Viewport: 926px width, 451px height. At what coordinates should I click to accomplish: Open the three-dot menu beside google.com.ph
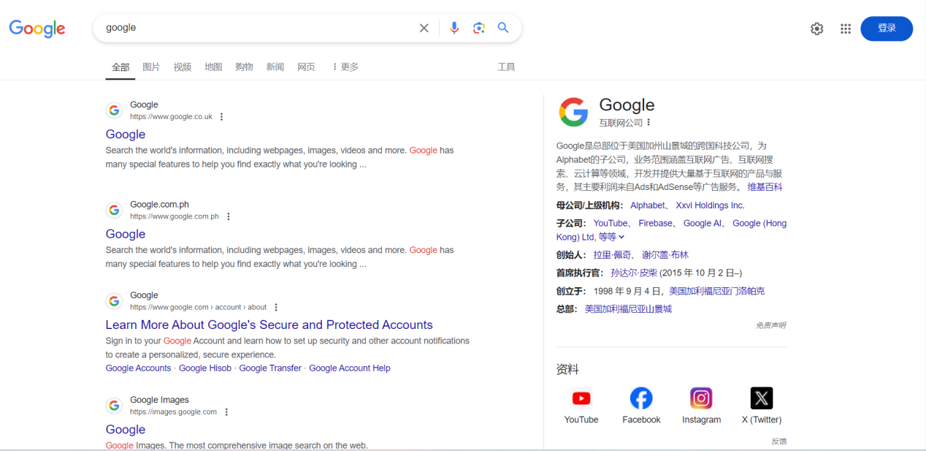coord(229,216)
